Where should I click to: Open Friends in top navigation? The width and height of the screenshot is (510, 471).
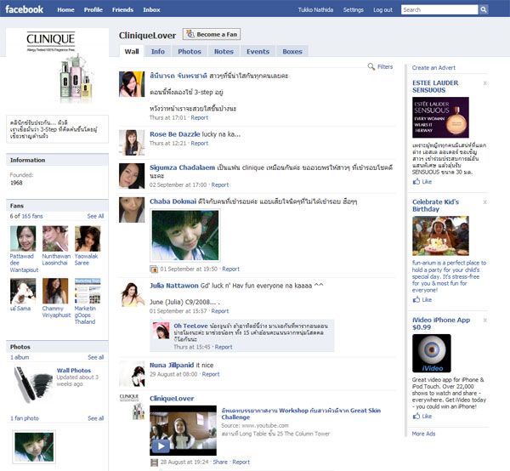click(x=122, y=9)
